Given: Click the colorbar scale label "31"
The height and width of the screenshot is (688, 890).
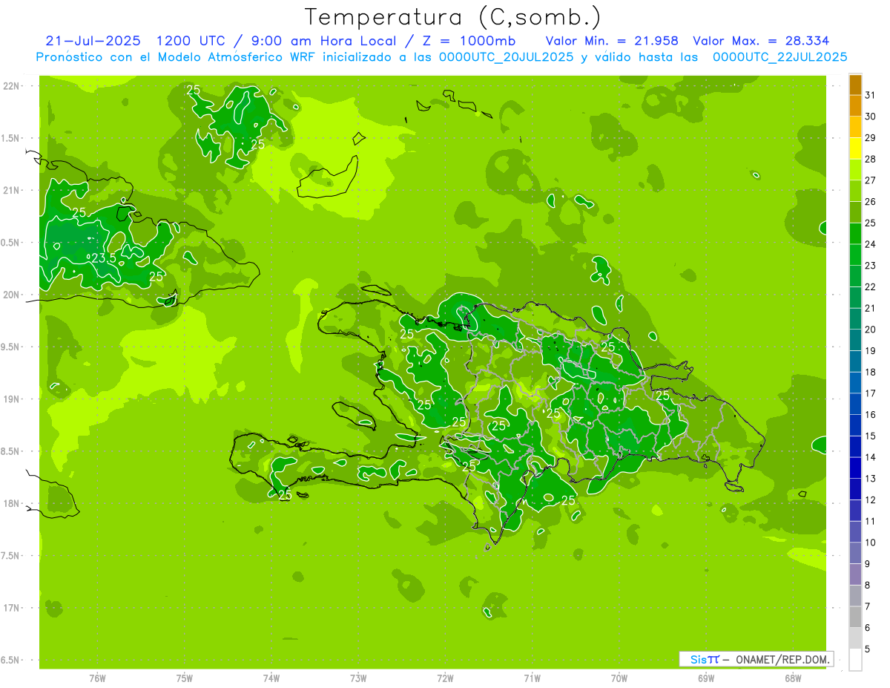Looking at the screenshot, I should tap(871, 95).
